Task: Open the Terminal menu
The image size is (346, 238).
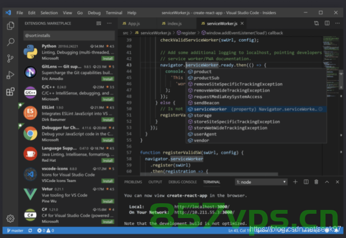Action: [114, 13]
